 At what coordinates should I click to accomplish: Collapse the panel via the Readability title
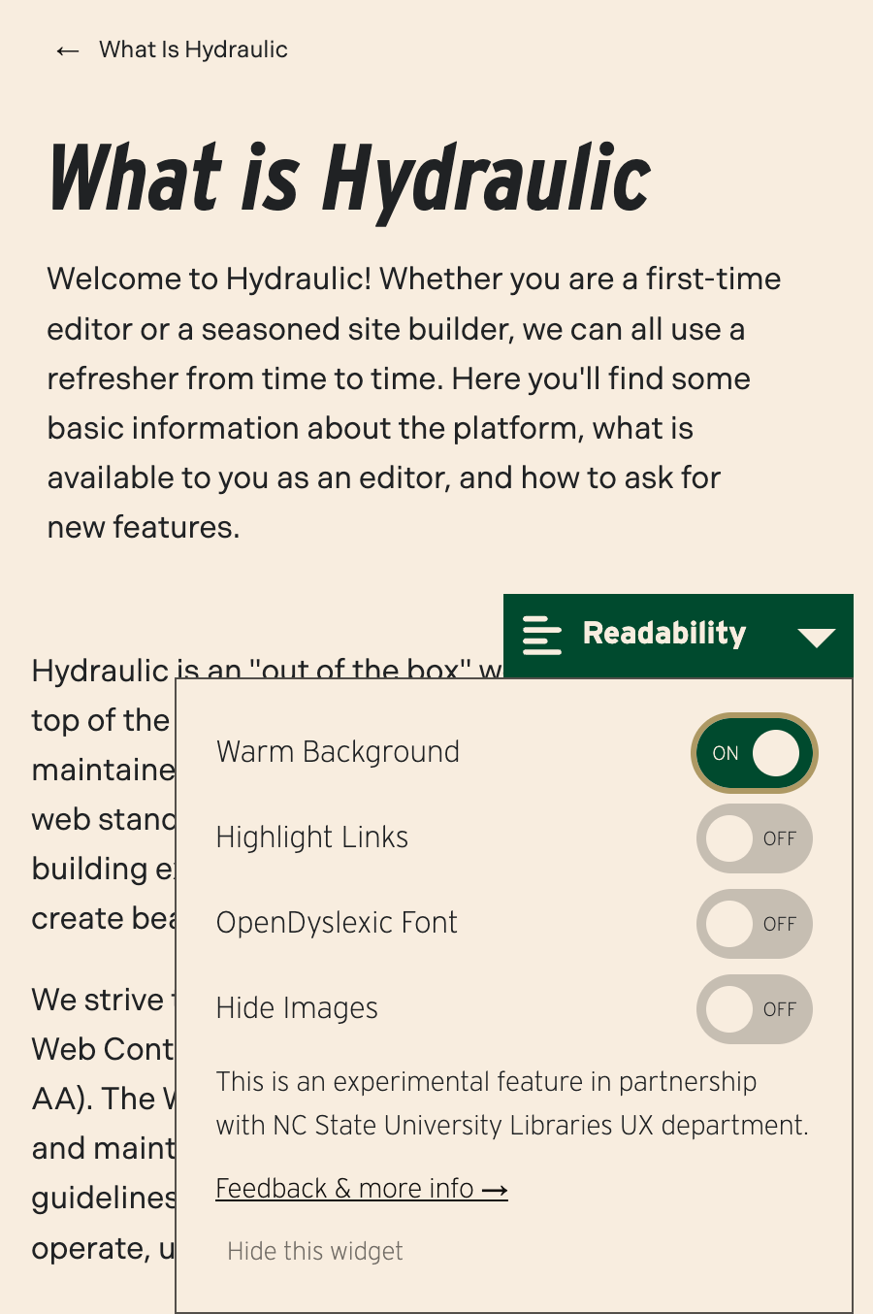pos(663,634)
